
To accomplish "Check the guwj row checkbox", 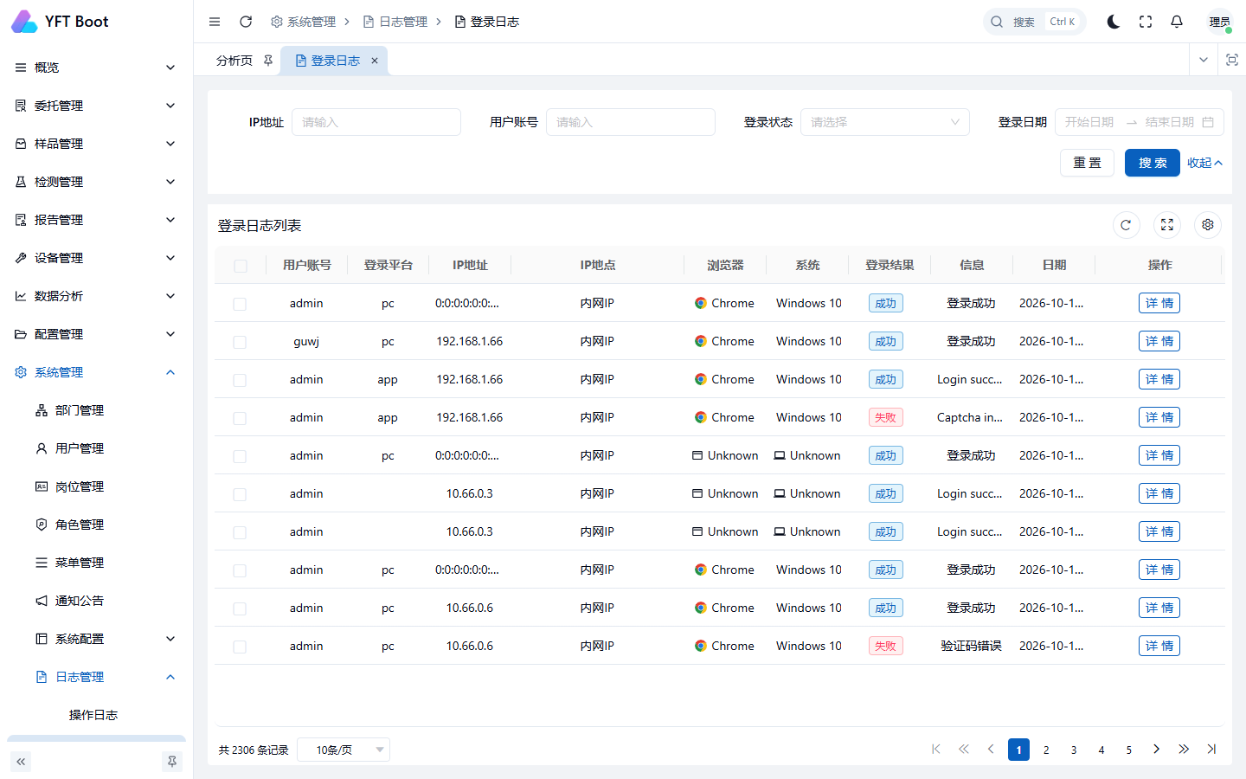I will (240, 342).
